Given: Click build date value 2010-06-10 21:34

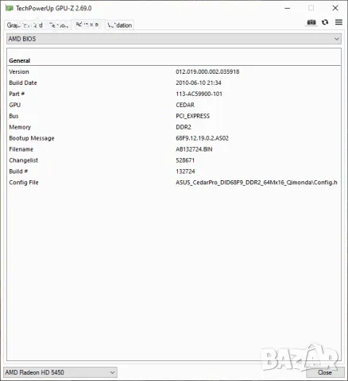Looking at the screenshot, I should coord(199,83).
